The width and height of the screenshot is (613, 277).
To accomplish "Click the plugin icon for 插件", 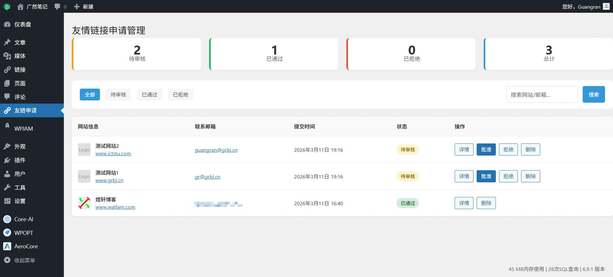I will 7,160.
